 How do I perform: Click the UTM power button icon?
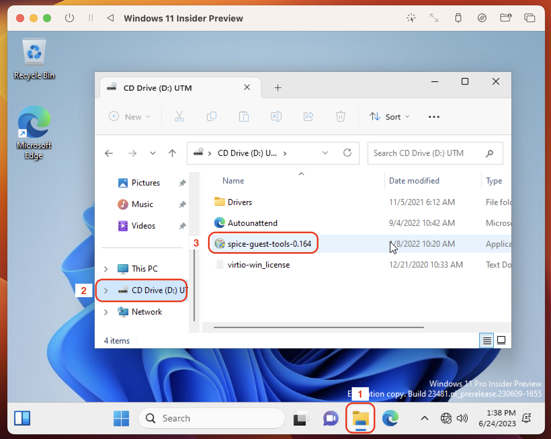70,18
